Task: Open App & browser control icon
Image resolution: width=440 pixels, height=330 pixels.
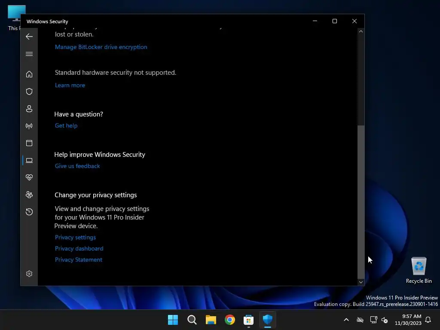Action: pyautogui.click(x=29, y=143)
